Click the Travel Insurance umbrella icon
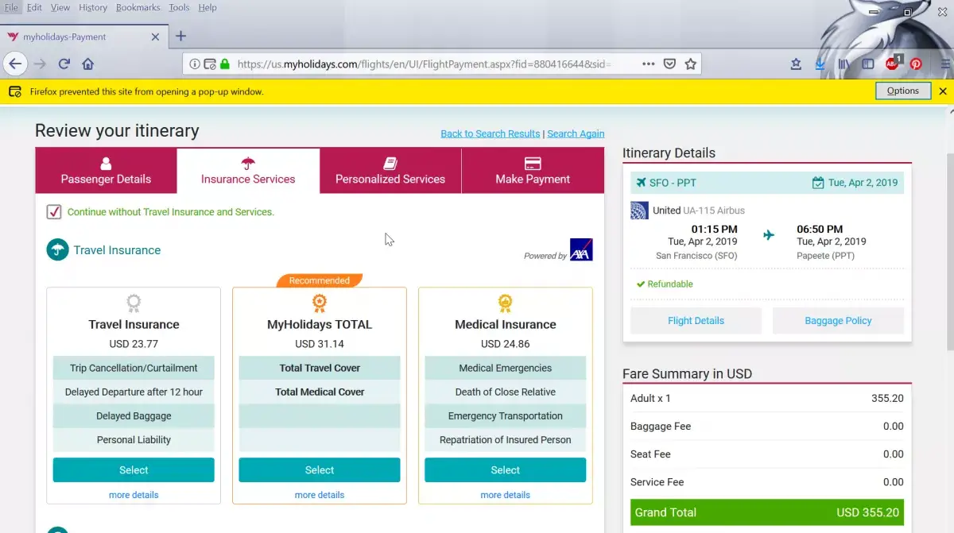Screen dimensions: 954x533 coord(56,249)
